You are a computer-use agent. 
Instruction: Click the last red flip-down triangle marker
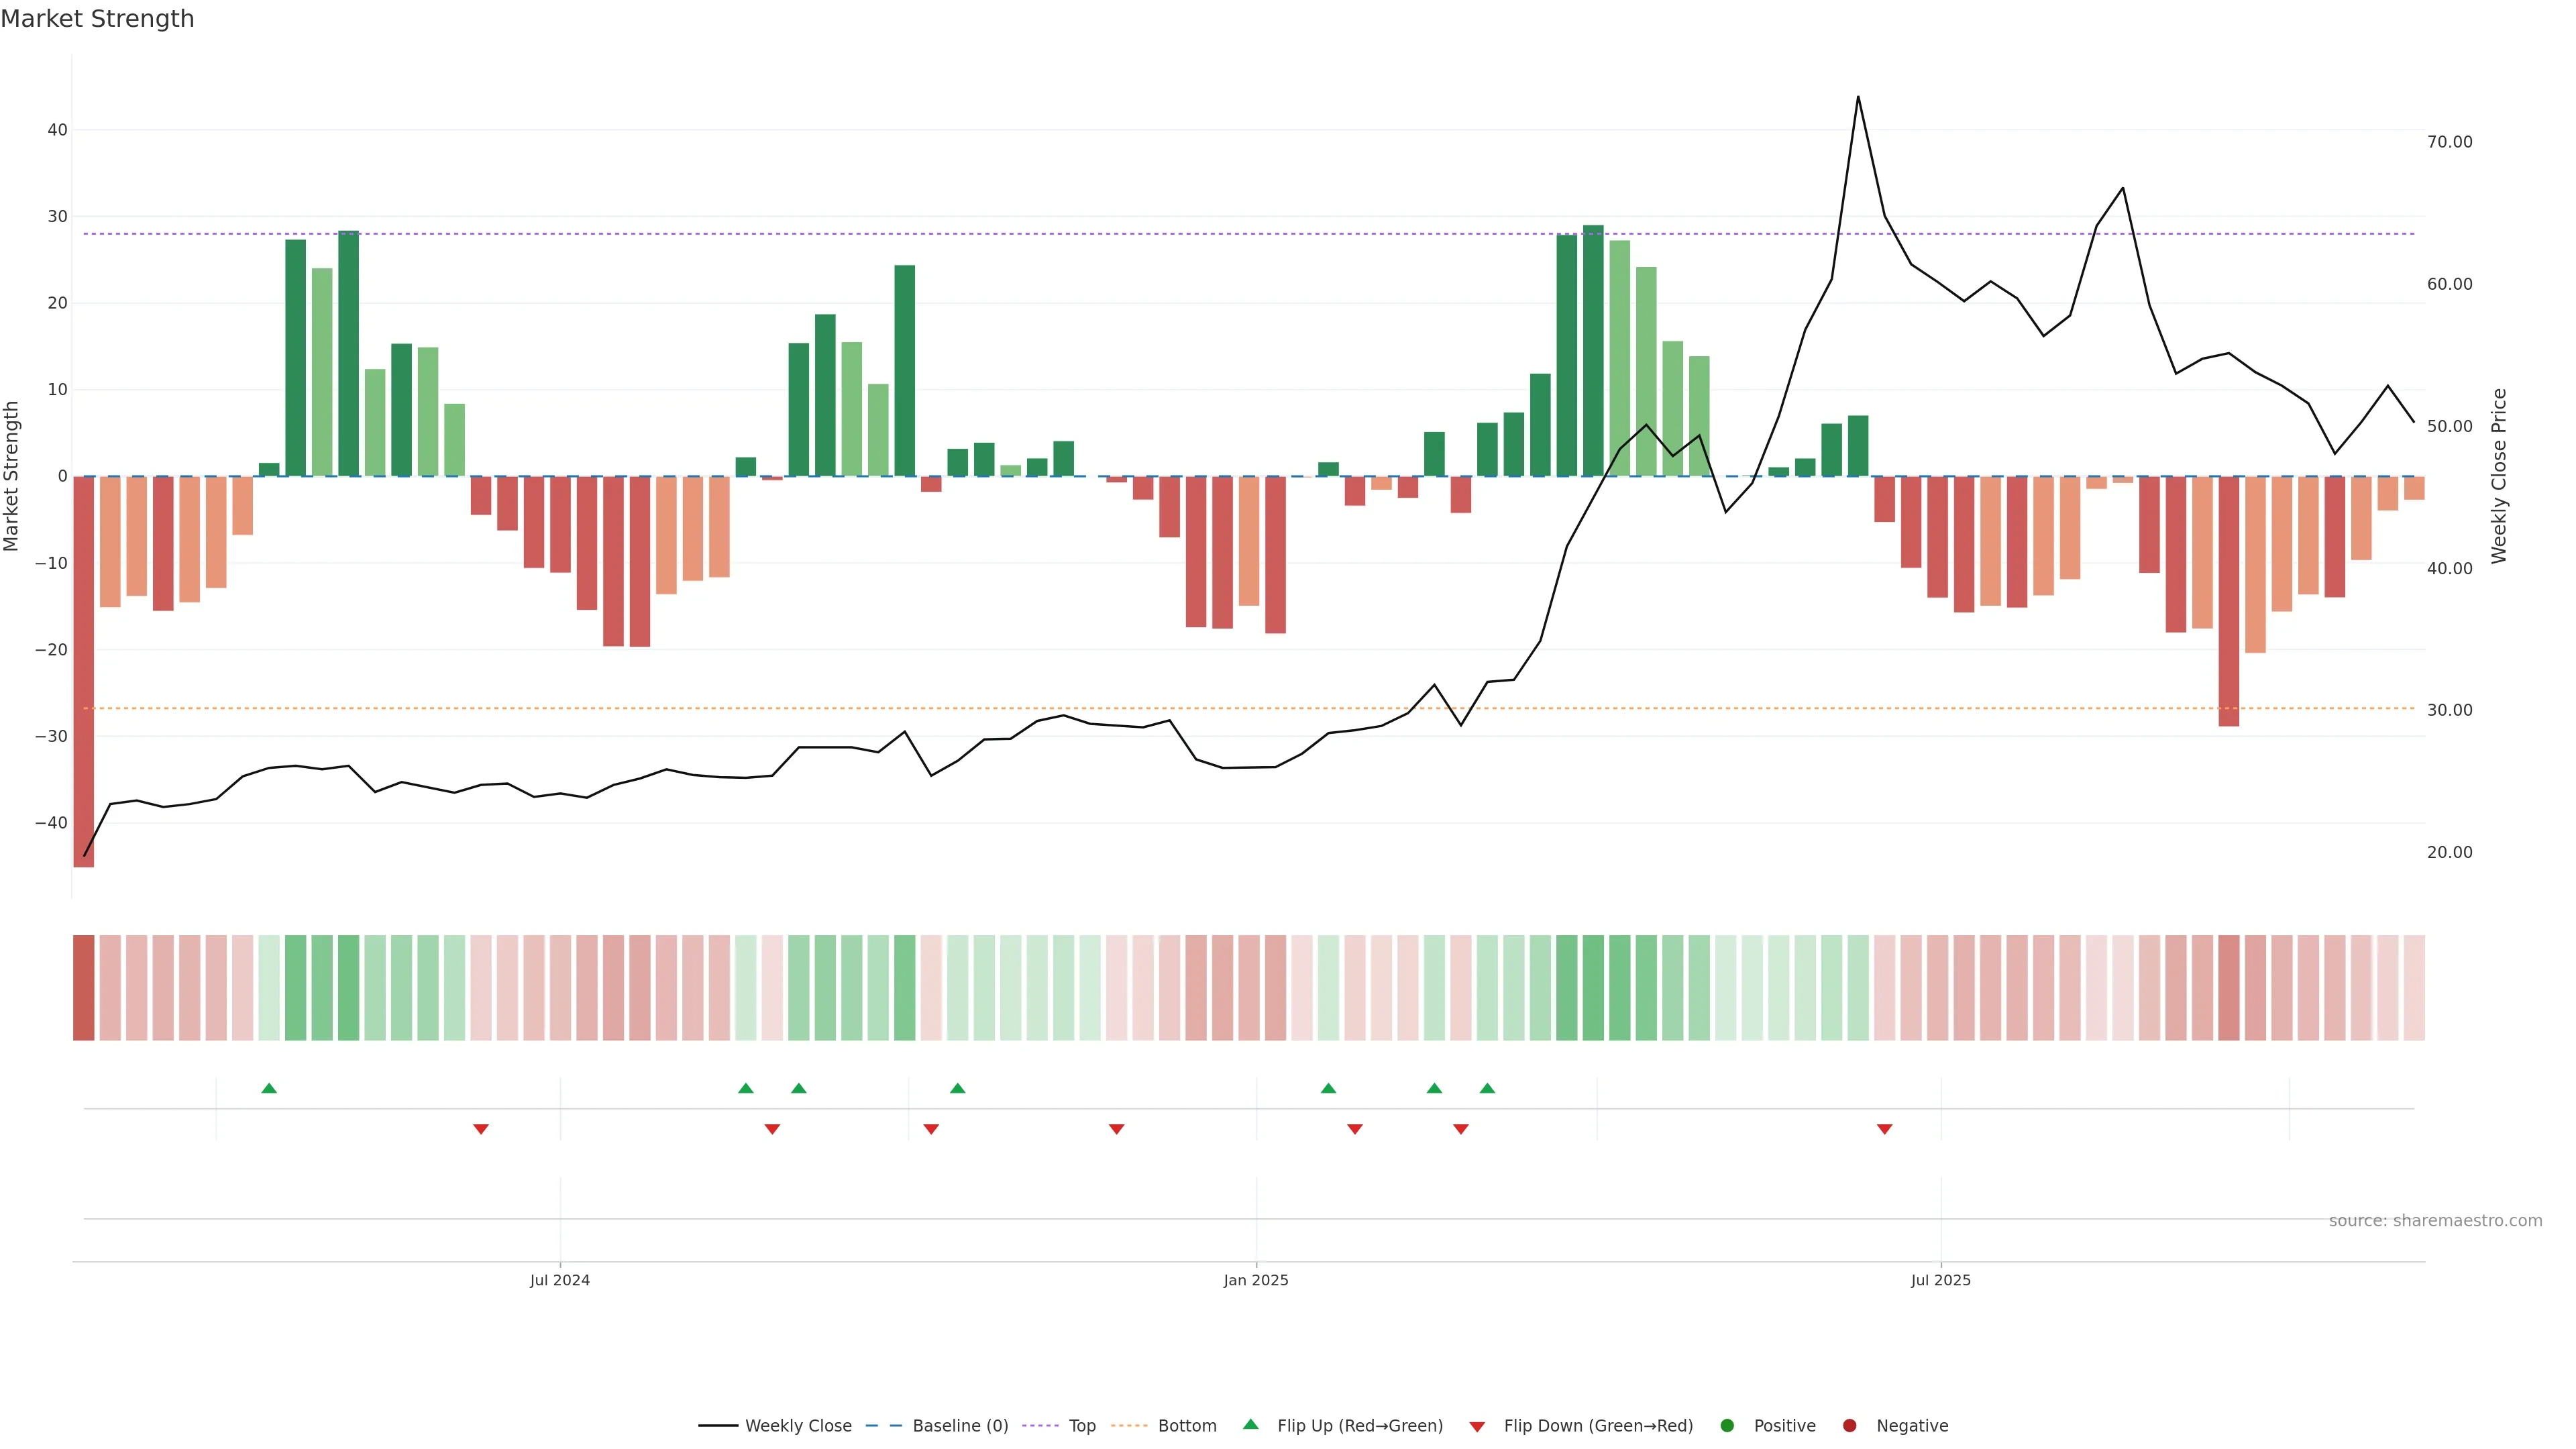tap(1884, 1129)
